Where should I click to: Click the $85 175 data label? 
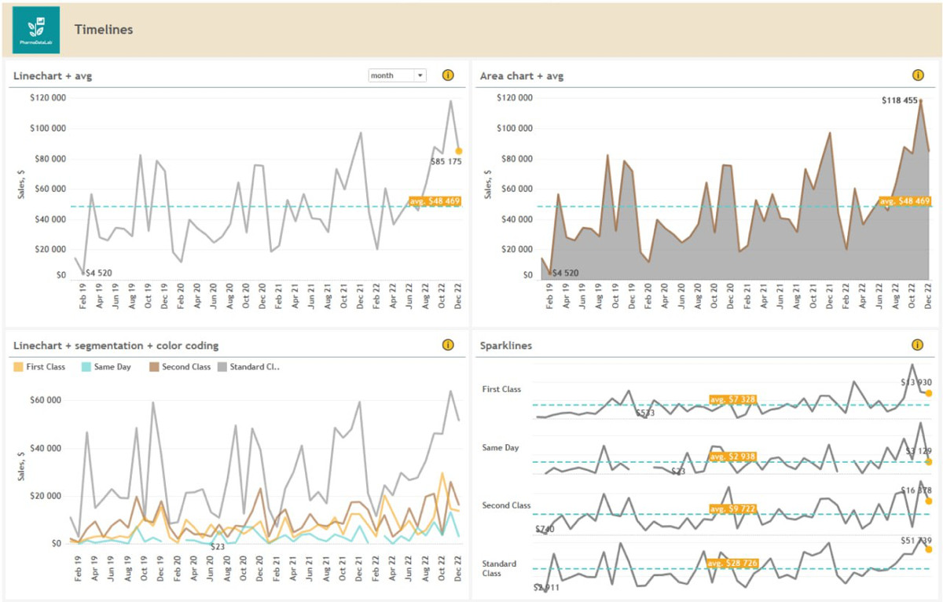pos(446,162)
